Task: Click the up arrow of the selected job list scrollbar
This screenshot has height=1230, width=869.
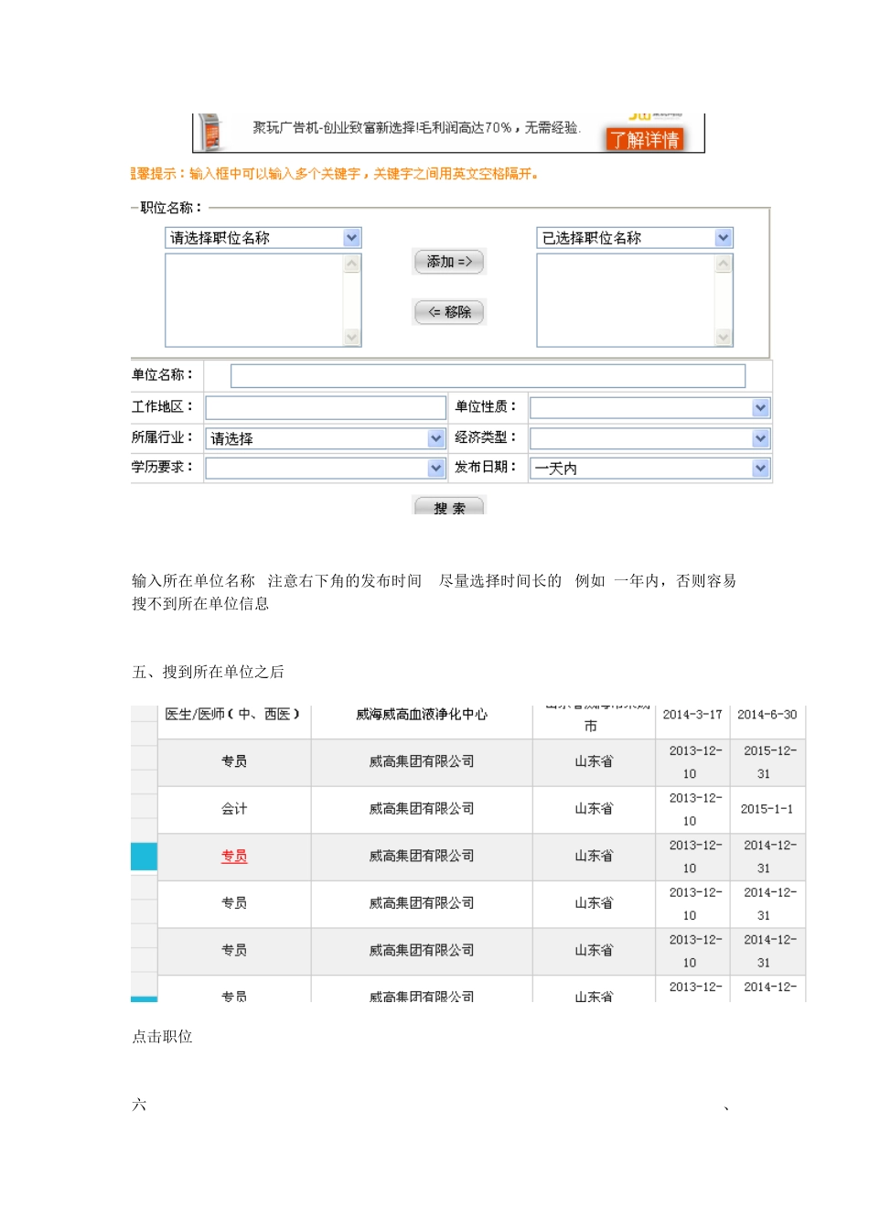Action: [724, 264]
